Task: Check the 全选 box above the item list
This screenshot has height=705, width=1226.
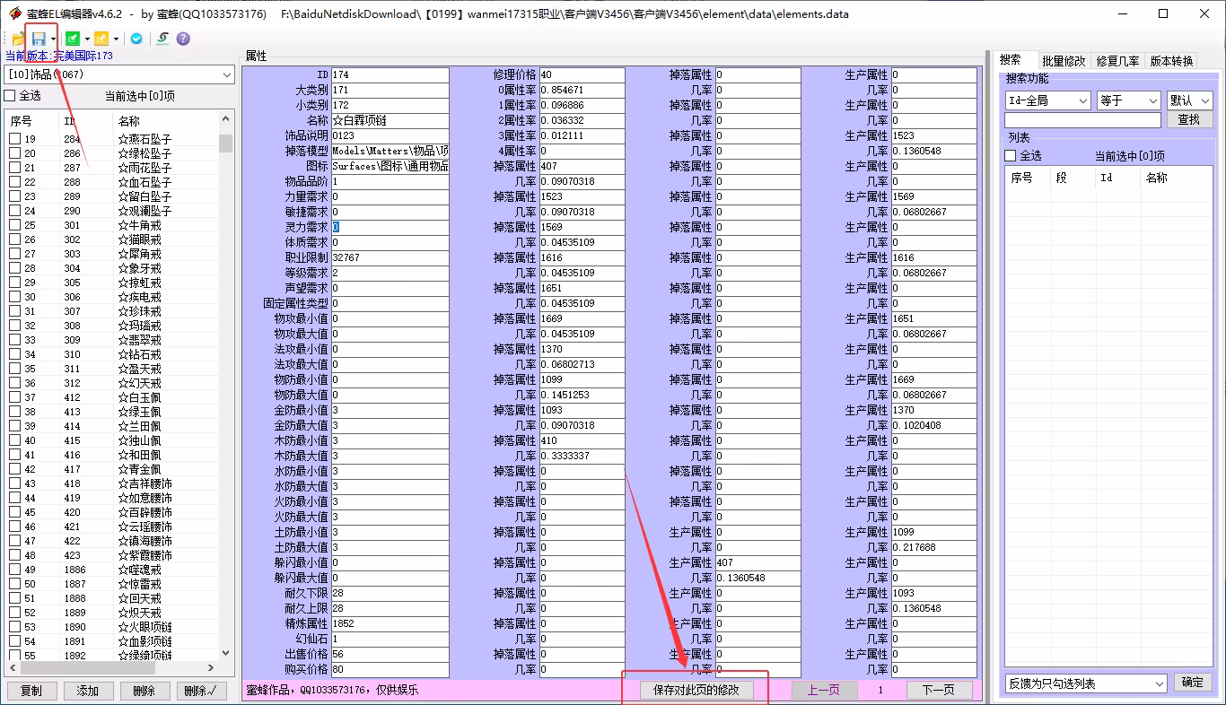Action: coord(10,96)
